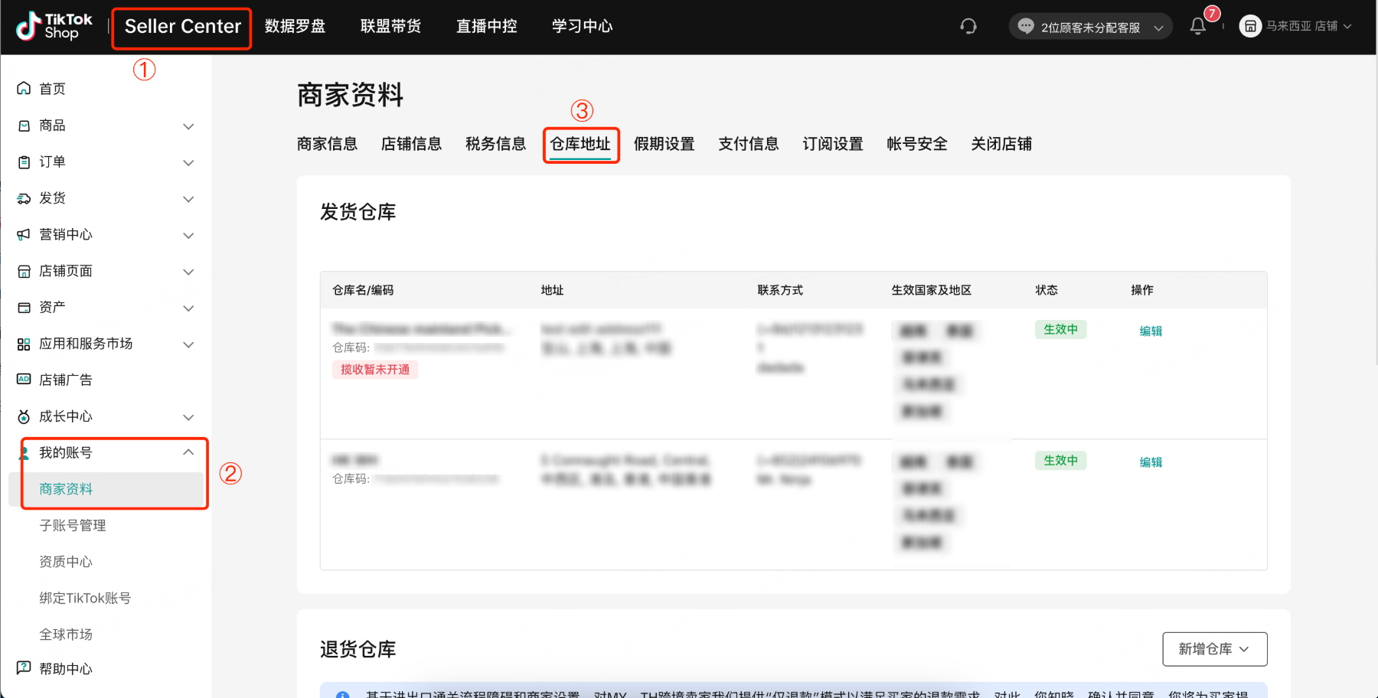This screenshot has height=698, width=1378.
Task: Click the info icon in return warehouse notice
Action: click(342, 694)
